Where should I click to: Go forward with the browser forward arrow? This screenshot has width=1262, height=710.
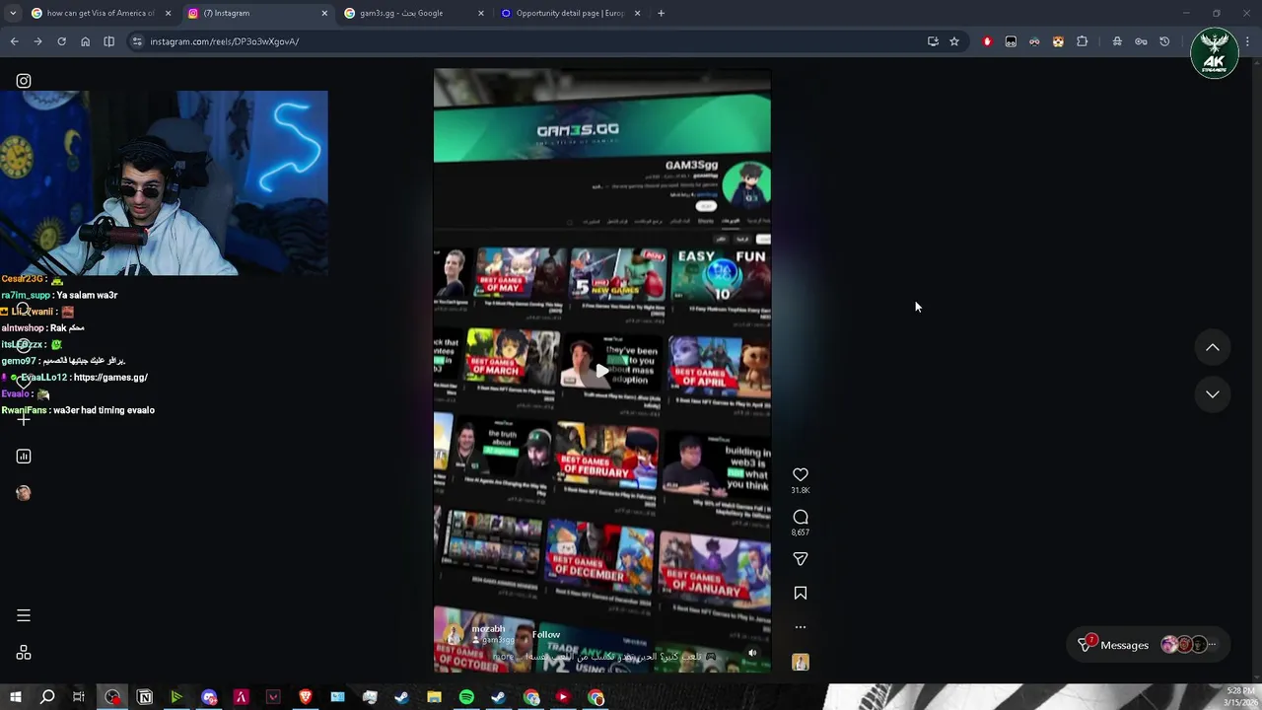pyautogui.click(x=37, y=41)
